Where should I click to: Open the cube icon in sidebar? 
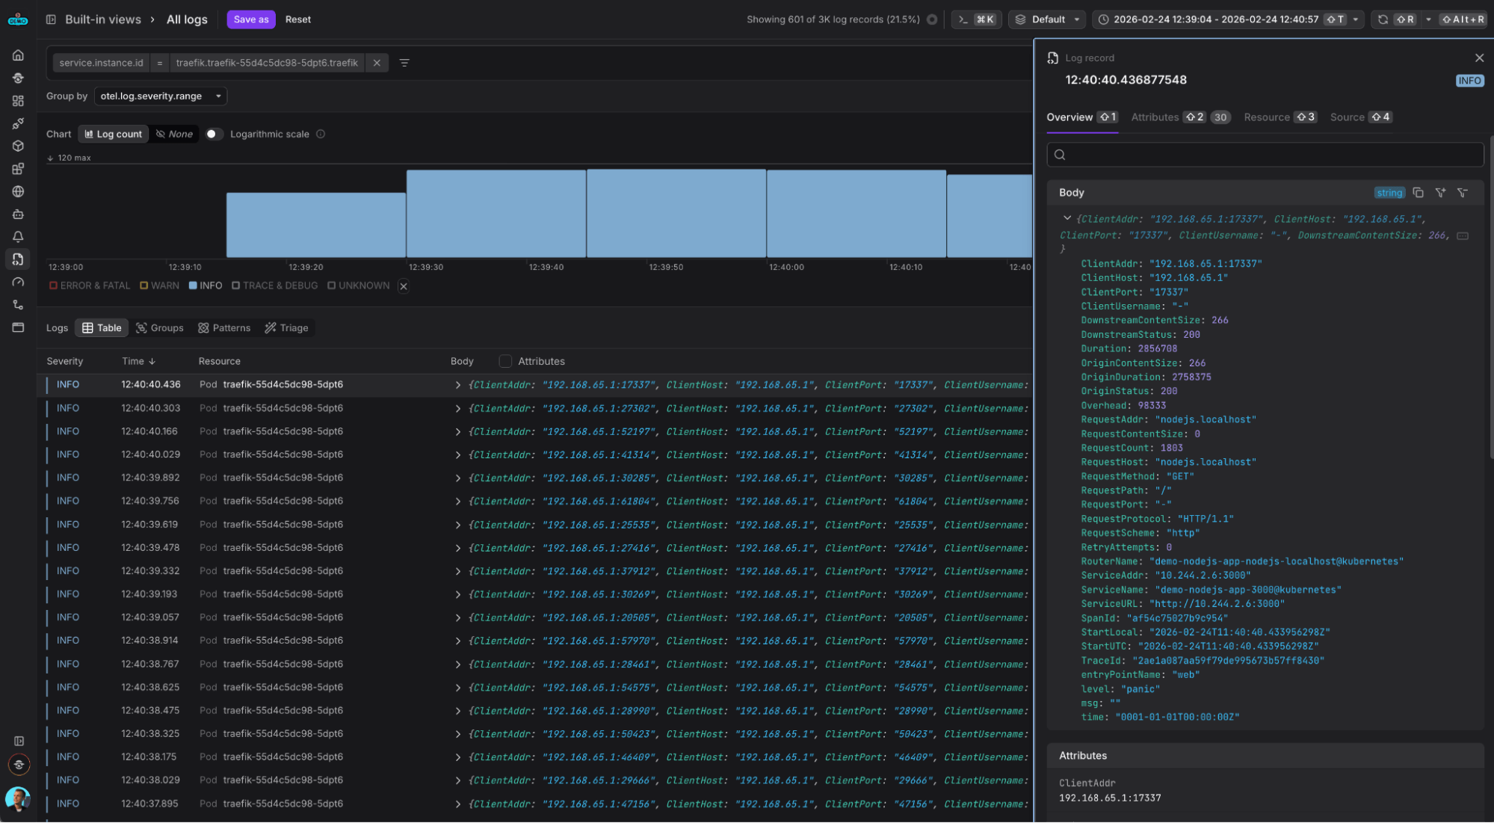point(18,147)
